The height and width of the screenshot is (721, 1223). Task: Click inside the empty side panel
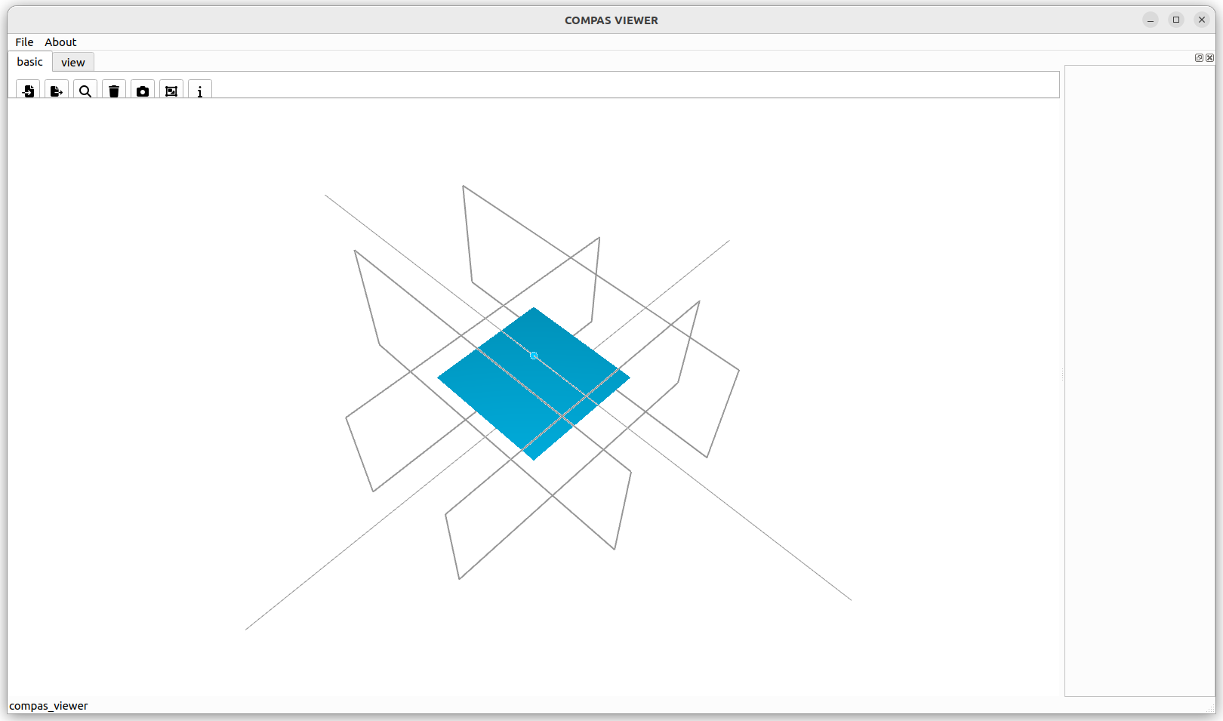tap(1139, 377)
